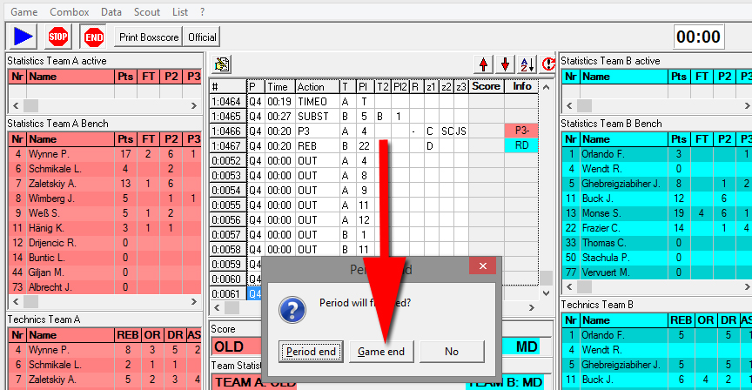Click the Info column header
The image size is (752, 390).
[x=521, y=86]
